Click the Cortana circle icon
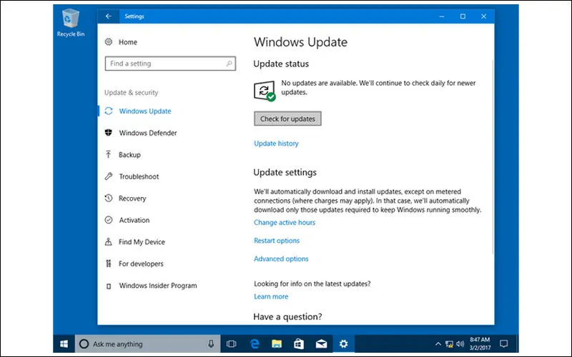 tap(84, 344)
